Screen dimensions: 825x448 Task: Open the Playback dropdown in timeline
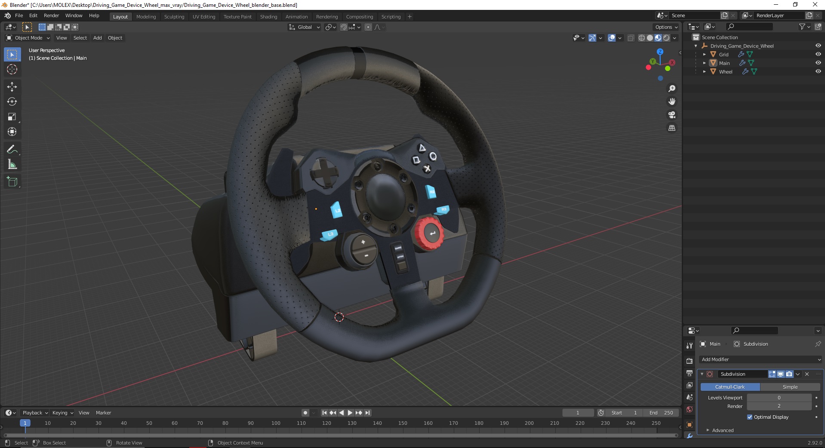point(35,413)
